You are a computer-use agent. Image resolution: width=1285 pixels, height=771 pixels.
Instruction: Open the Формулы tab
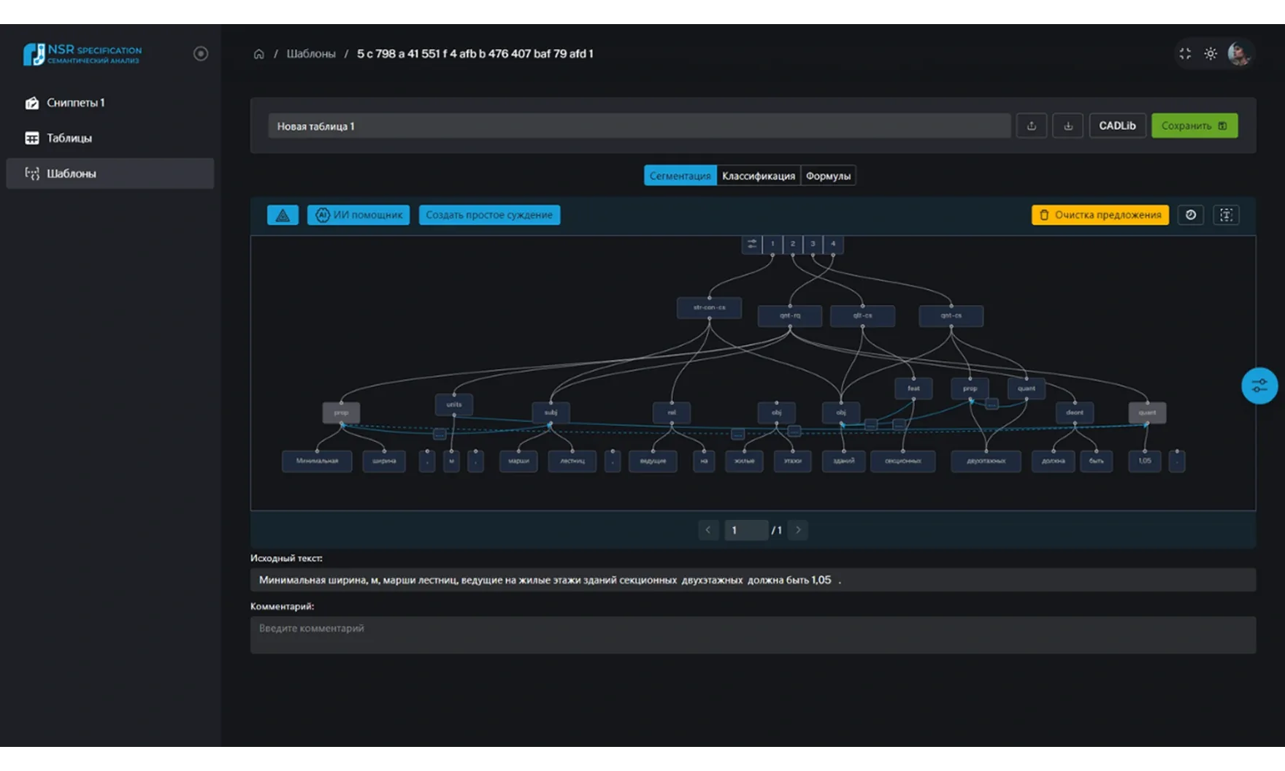[828, 176]
